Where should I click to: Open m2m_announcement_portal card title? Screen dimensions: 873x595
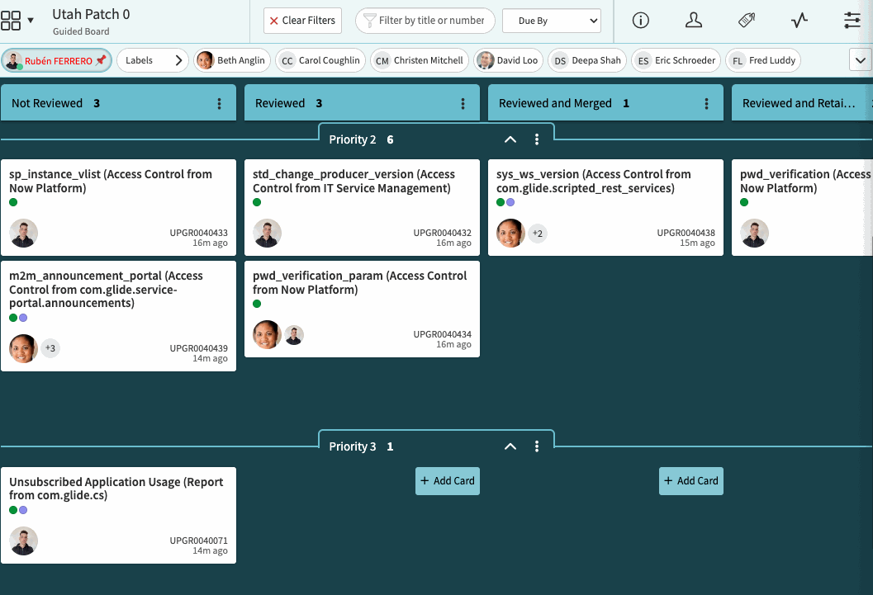[x=106, y=290]
